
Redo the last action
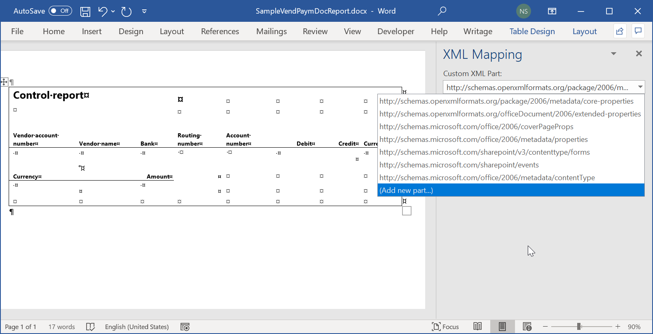point(126,11)
